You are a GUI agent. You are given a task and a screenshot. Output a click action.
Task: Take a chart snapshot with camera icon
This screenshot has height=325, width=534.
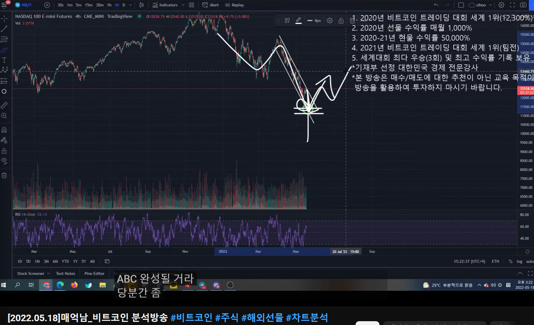click(523, 5)
